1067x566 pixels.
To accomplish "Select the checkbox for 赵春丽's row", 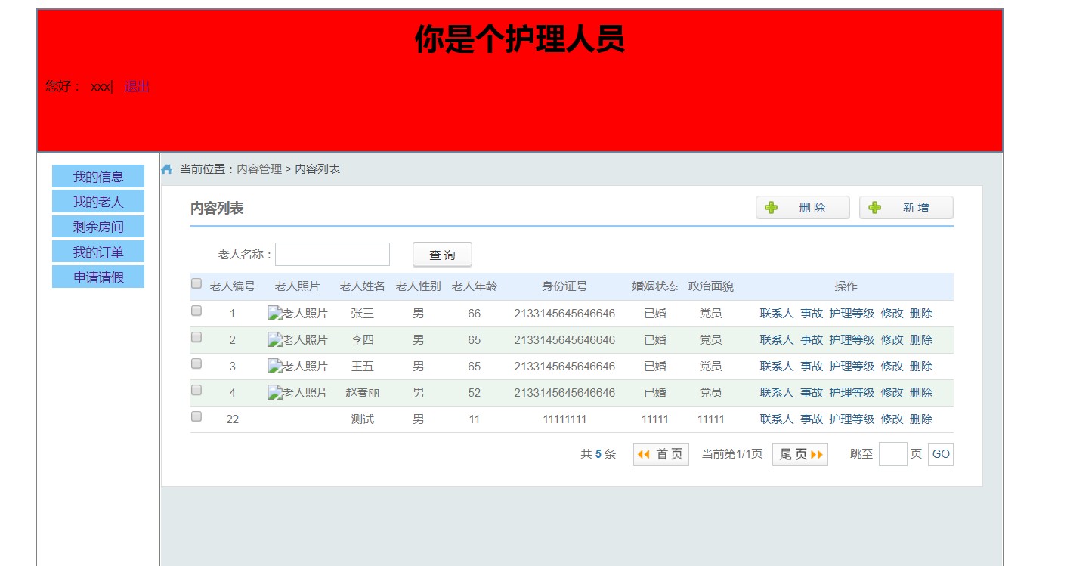I will click(196, 390).
